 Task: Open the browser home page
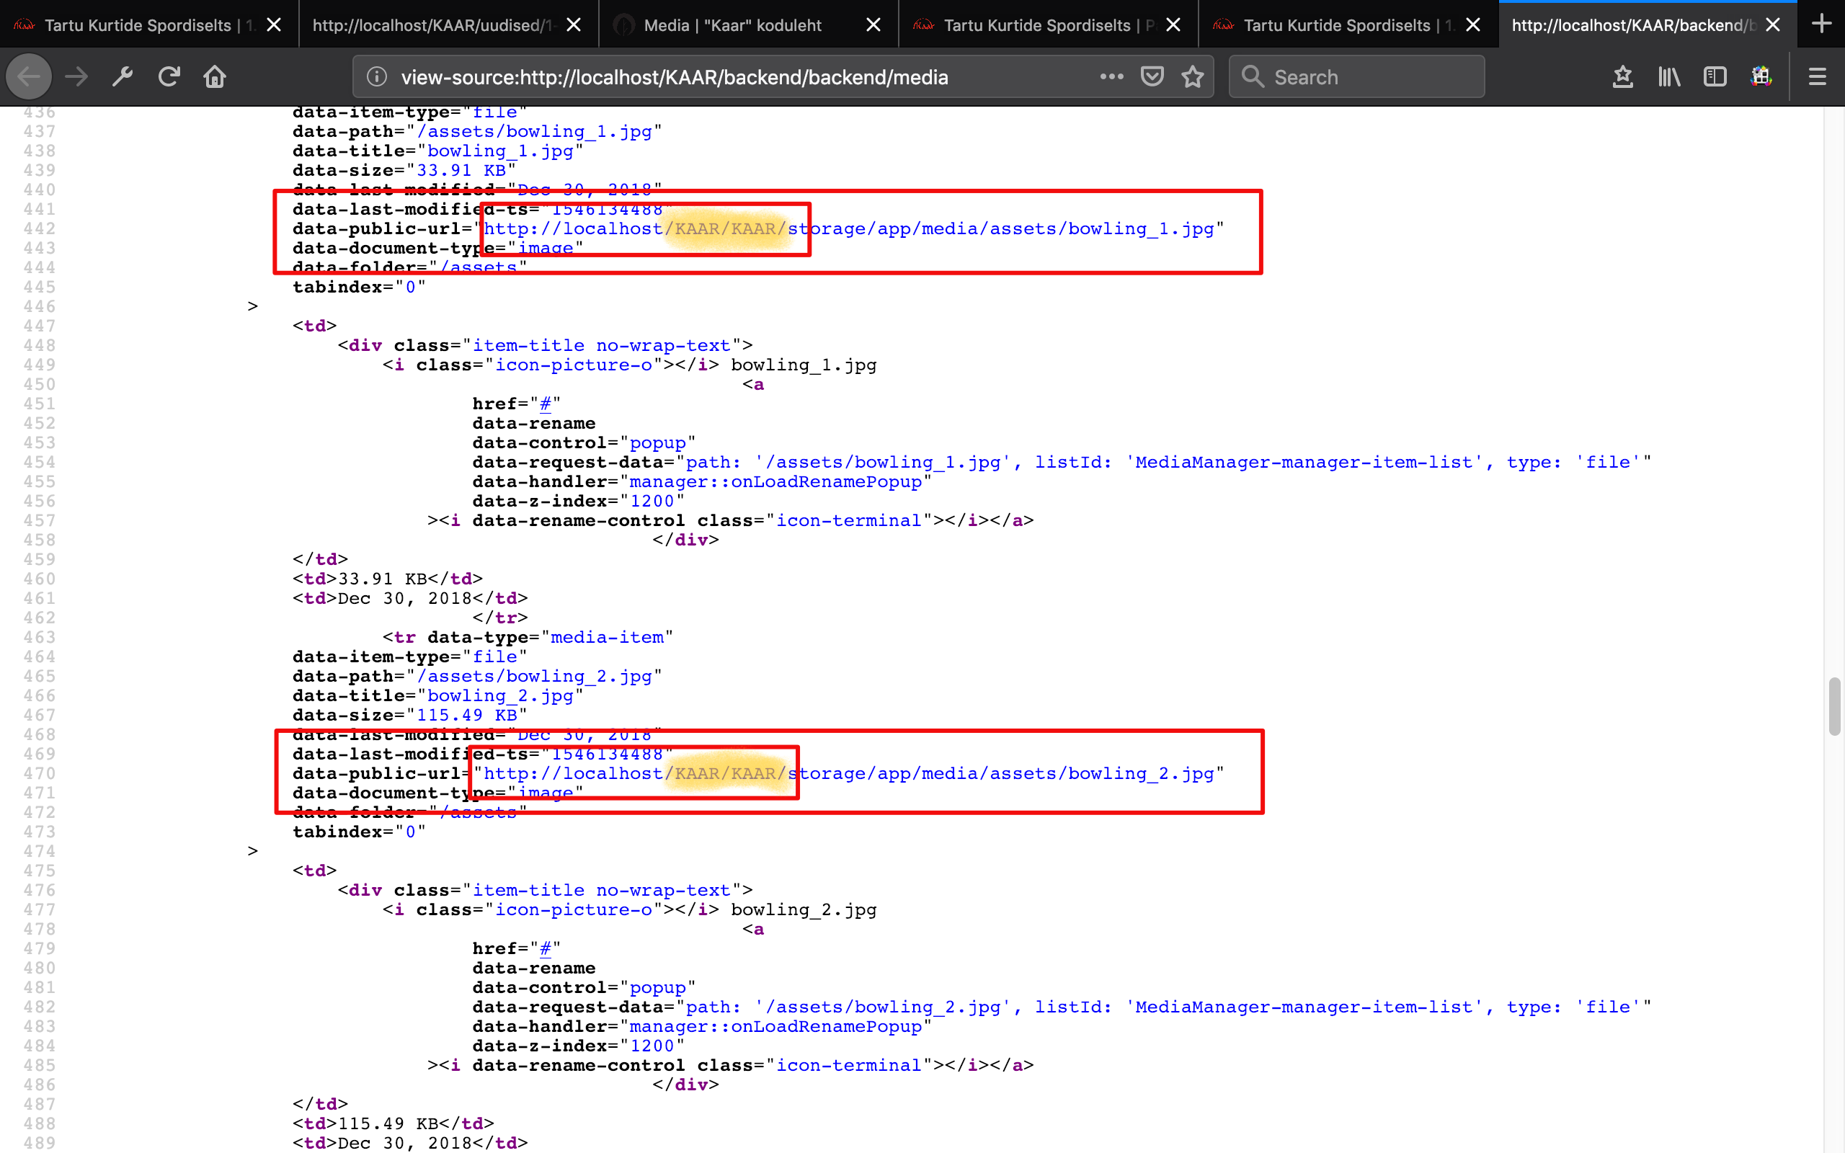point(214,76)
